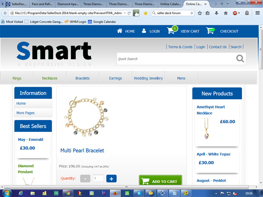The height and width of the screenshot is (197, 263).
Task: Open the URL history dropdown arrow
Action: click(x=124, y=13)
